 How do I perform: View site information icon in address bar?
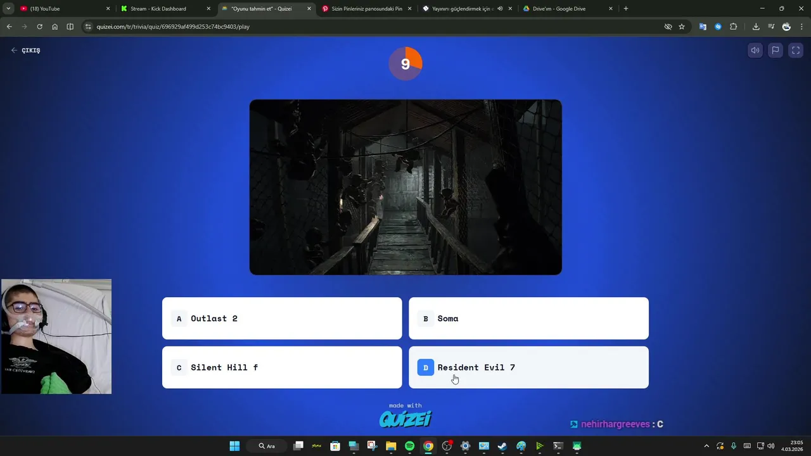[x=89, y=27]
